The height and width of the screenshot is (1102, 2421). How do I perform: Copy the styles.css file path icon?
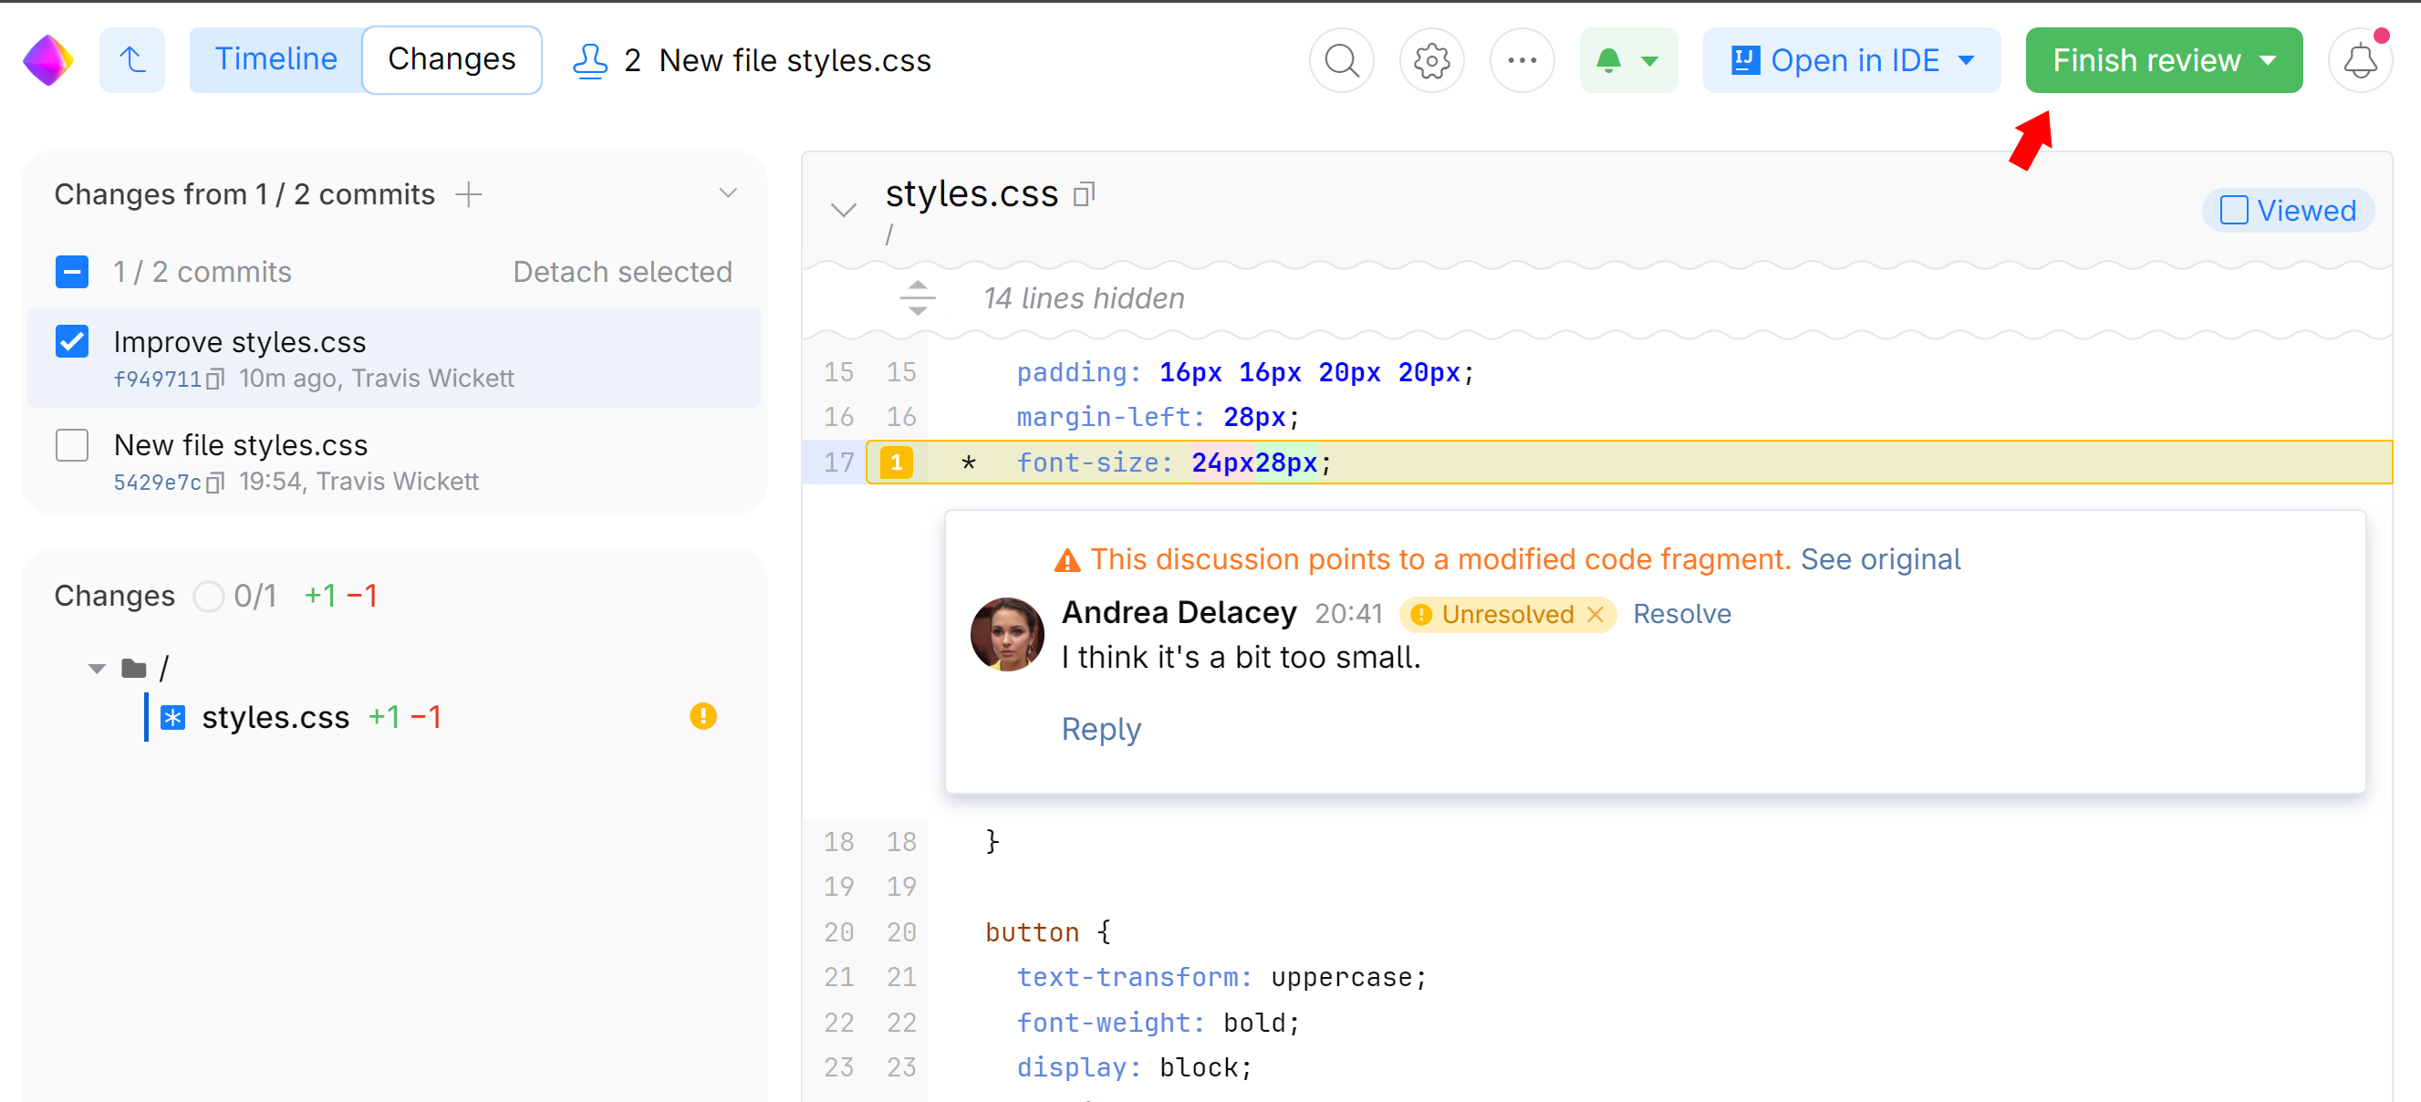tap(1085, 194)
